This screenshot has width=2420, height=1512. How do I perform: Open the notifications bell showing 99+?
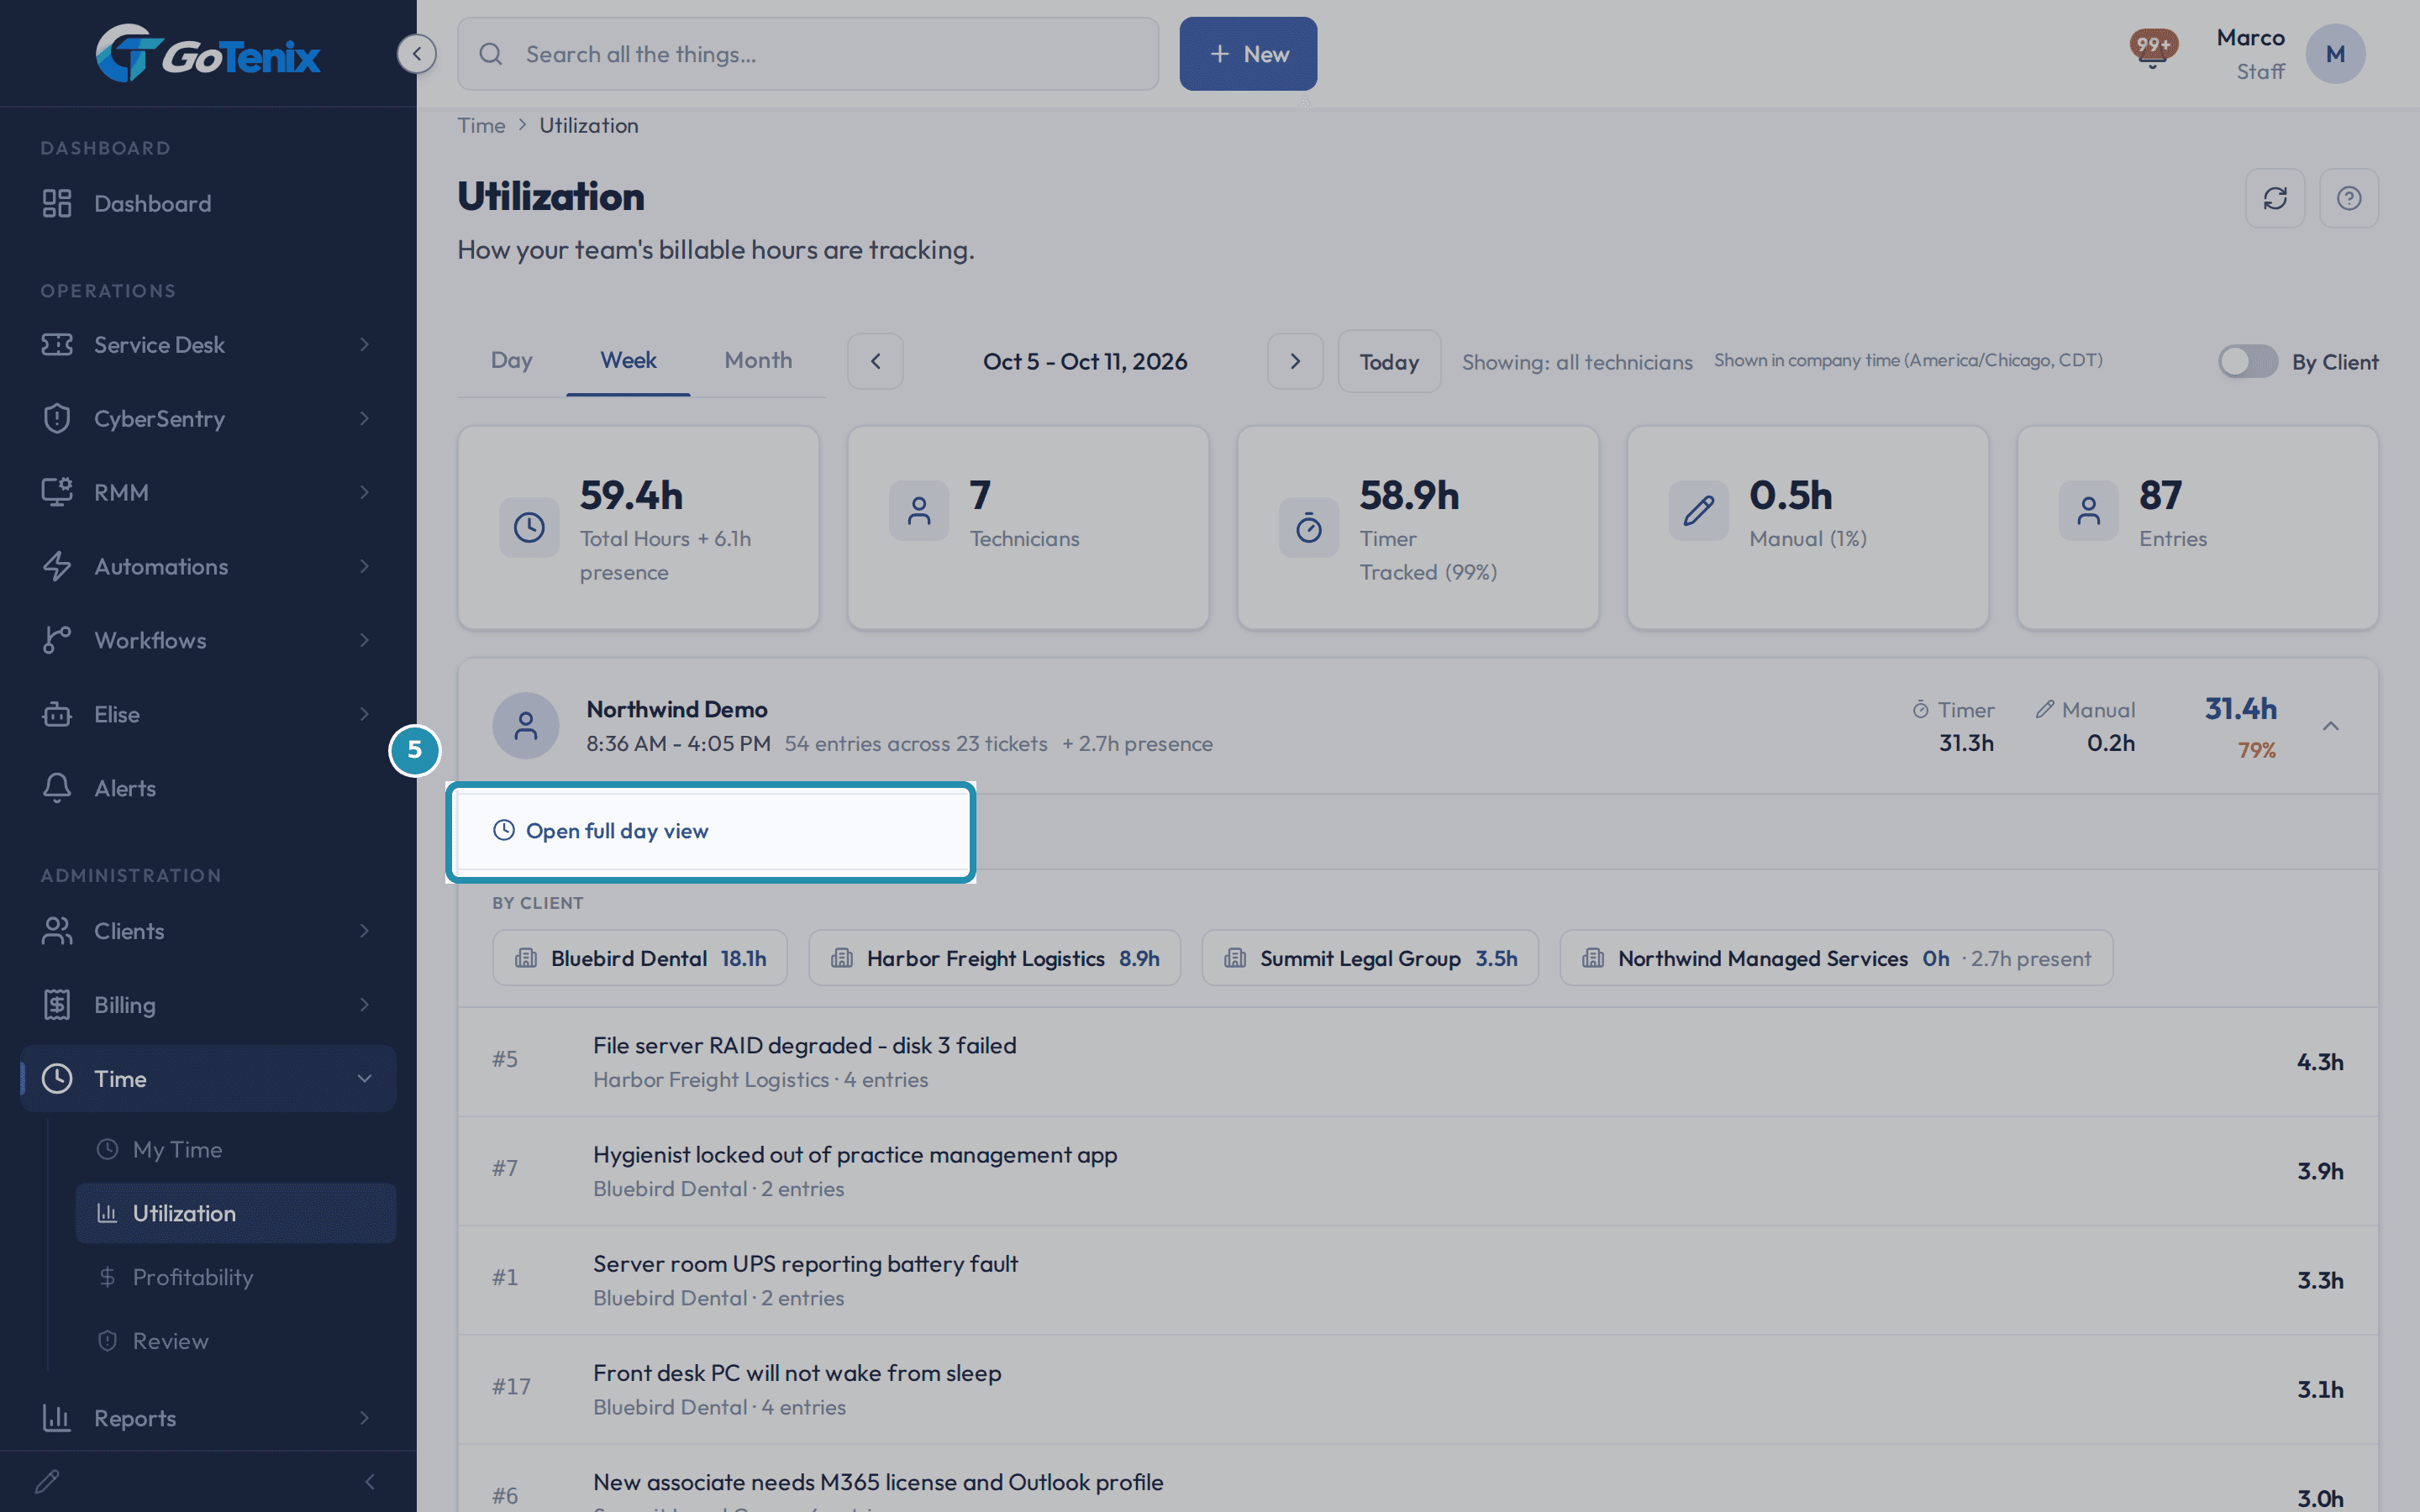(x=2153, y=49)
